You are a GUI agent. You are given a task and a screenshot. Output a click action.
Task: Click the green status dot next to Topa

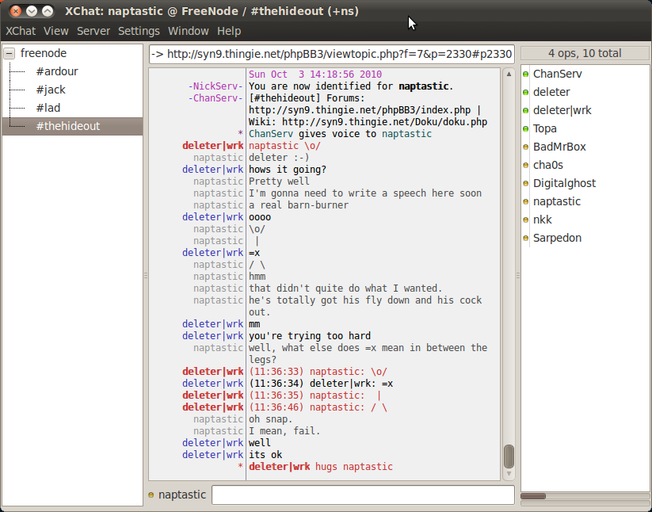click(526, 128)
